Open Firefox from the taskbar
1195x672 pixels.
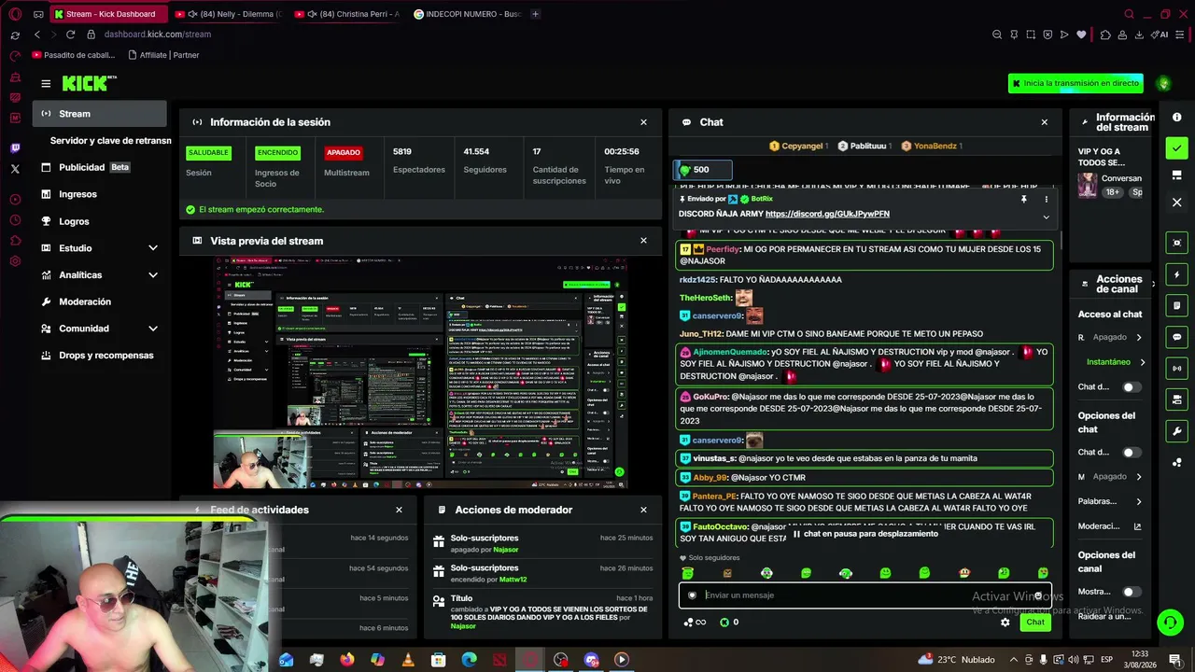(347, 660)
